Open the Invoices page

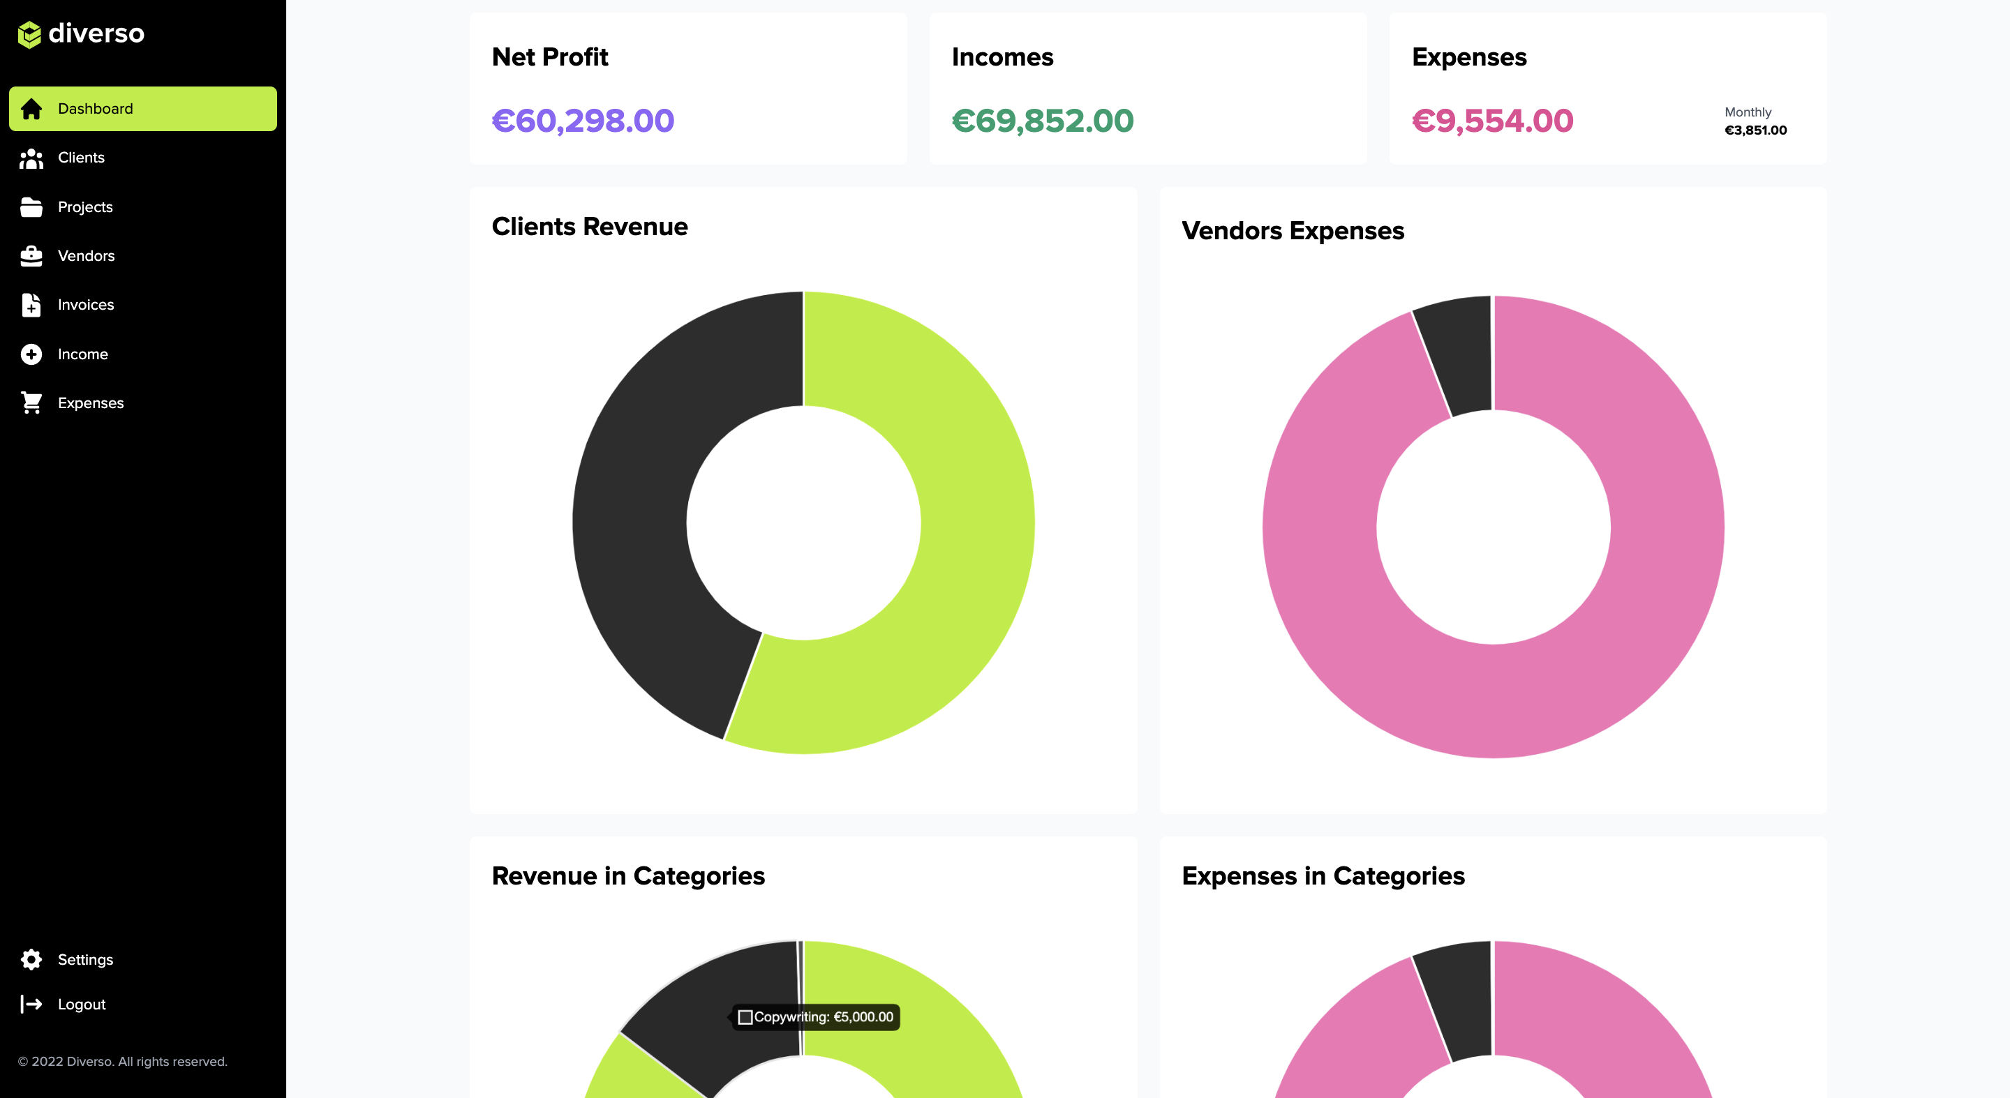pyautogui.click(x=143, y=305)
